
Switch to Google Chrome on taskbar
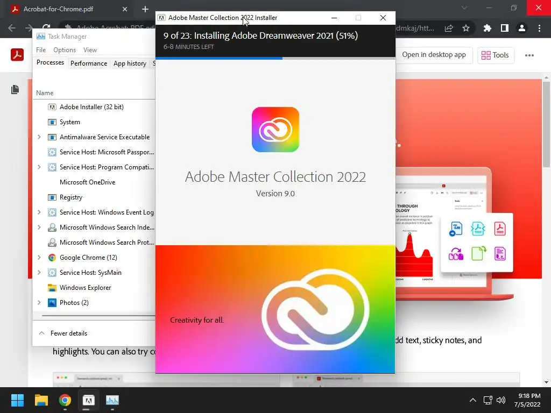[x=65, y=400]
